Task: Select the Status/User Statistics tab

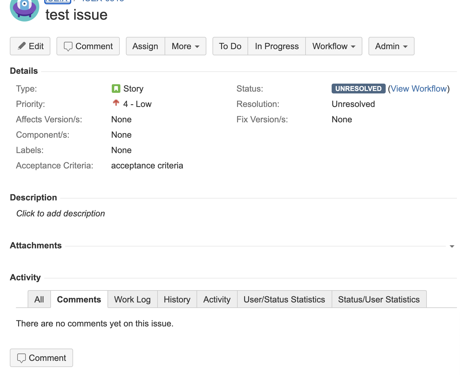Action: click(x=379, y=299)
